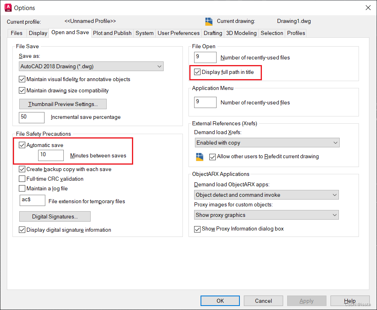377x310 pixels.
Task: Click the temporary file extension field
Action: (x=32, y=200)
